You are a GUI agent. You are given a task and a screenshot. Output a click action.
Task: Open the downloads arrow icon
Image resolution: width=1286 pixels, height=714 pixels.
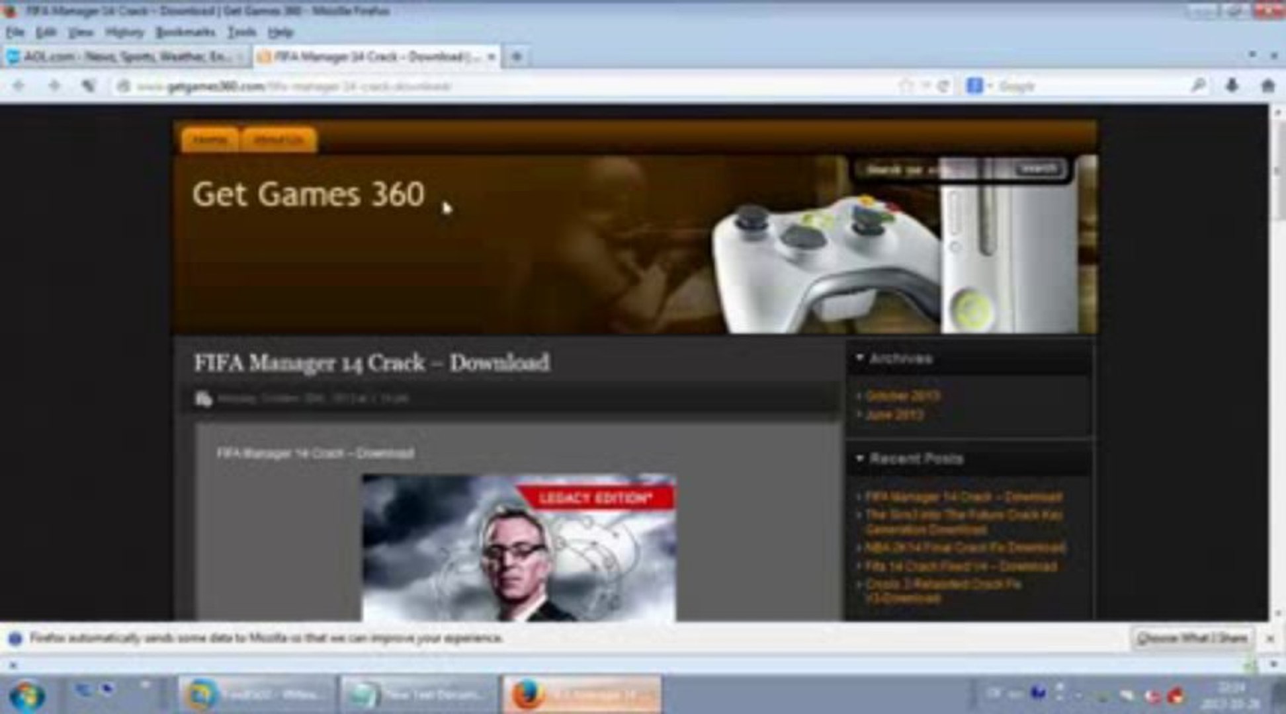tap(1232, 86)
